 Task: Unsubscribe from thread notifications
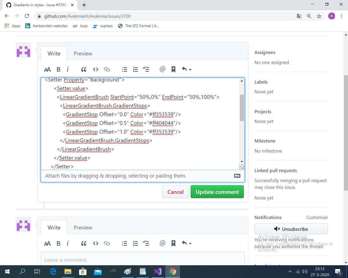coord(291,229)
